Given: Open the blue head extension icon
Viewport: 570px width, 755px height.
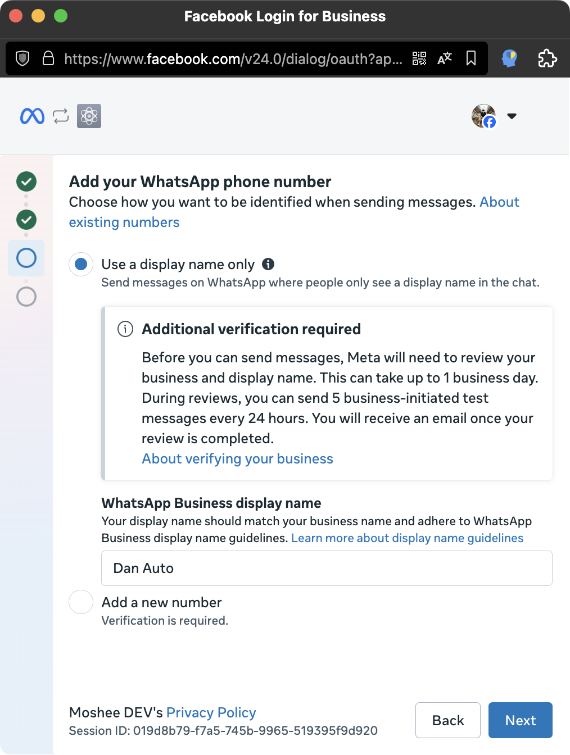Looking at the screenshot, I should point(509,58).
